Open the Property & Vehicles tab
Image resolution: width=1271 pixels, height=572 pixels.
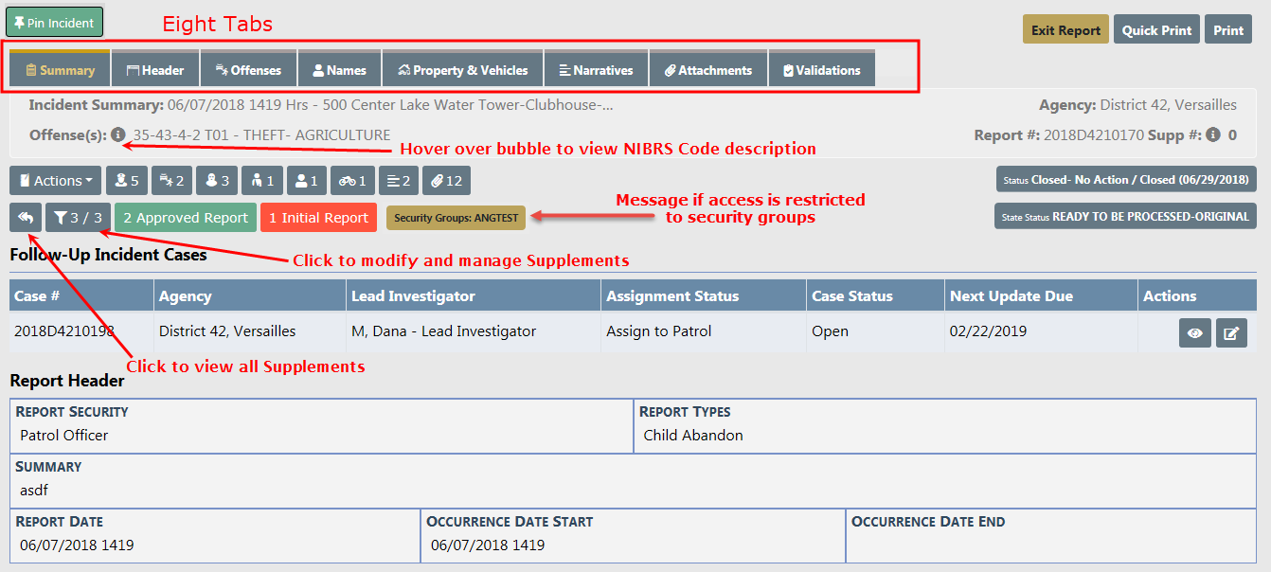coord(462,70)
